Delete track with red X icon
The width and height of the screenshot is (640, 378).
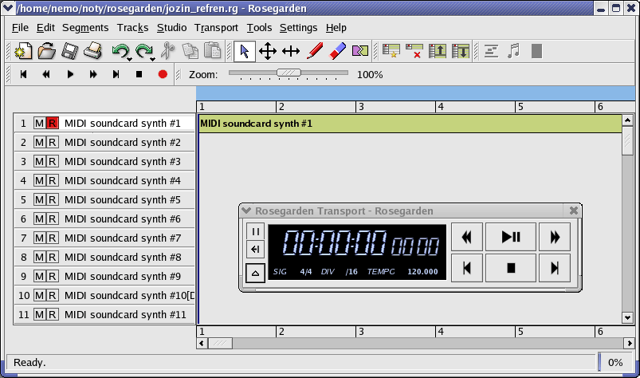coord(414,51)
